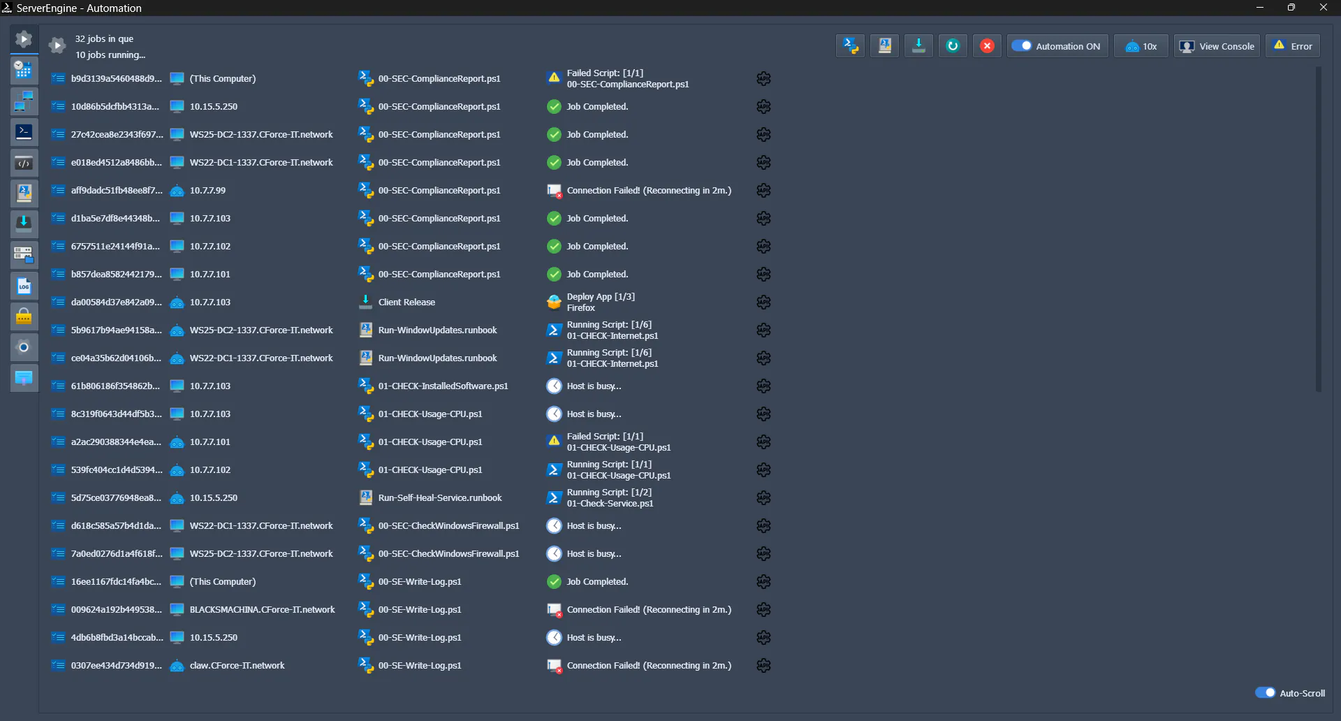
Task: Click the job list vertical scrollbar
Action: pyautogui.click(x=1318, y=231)
